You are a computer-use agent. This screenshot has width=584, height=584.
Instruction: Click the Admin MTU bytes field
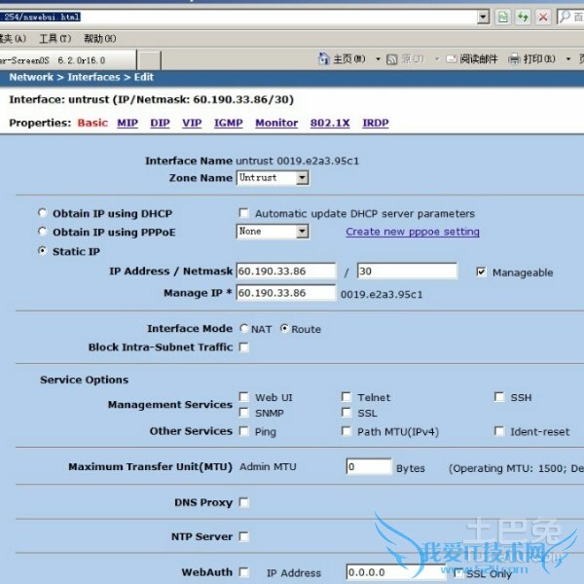pyautogui.click(x=368, y=466)
